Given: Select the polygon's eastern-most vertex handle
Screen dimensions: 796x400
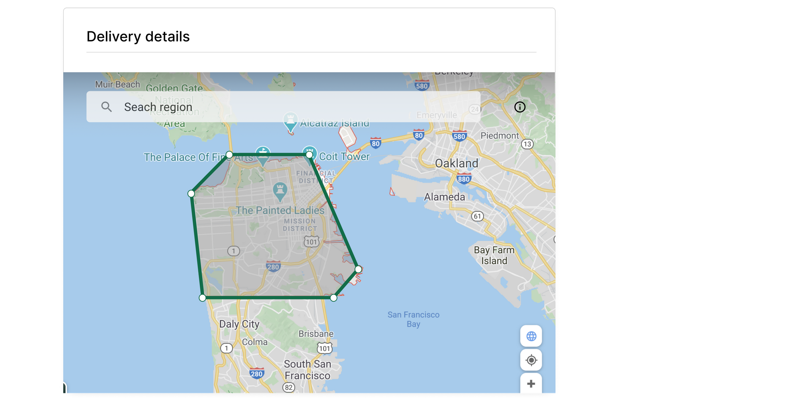Looking at the screenshot, I should pyautogui.click(x=358, y=269).
